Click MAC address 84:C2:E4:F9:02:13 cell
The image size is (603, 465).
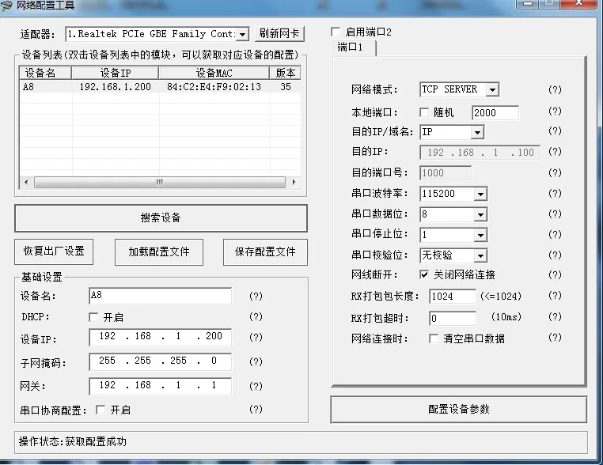(x=214, y=87)
